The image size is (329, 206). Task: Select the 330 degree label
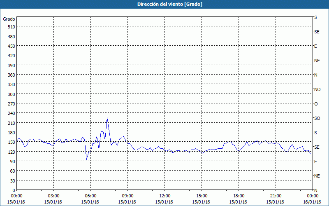(x=12, y=85)
